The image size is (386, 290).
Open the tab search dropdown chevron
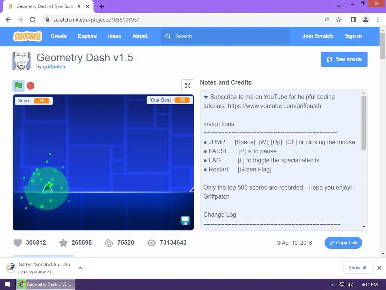click(x=339, y=6)
